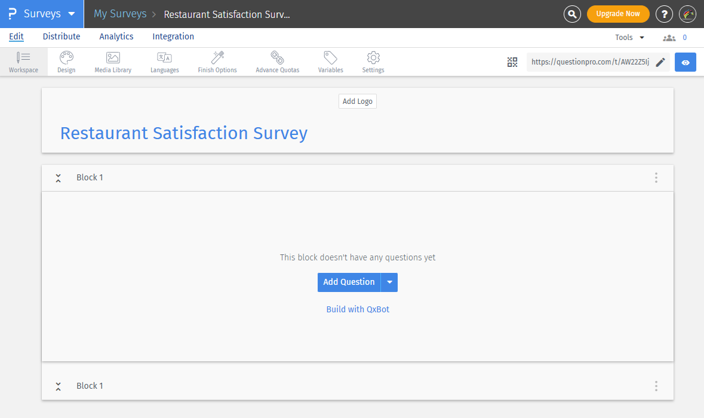The height and width of the screenshot is (418, 704).
Task: Switch to the Distribute tab
Action: point(62,36)
